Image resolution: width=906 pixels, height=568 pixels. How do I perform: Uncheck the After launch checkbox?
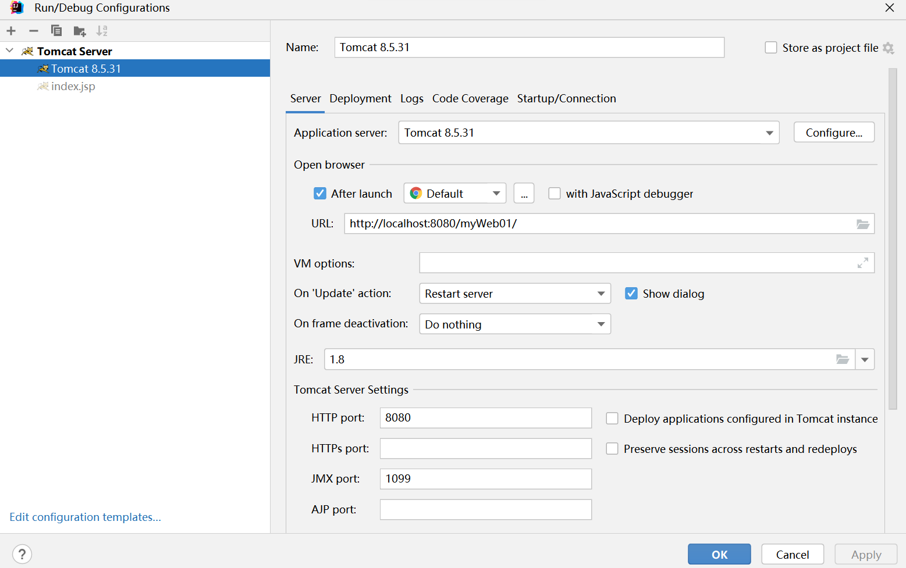tap(320, 194)
